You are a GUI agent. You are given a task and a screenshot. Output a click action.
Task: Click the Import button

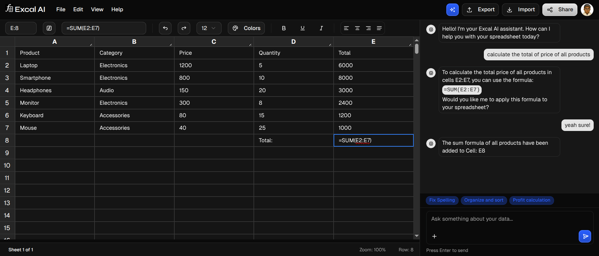(x=520, y=10)
